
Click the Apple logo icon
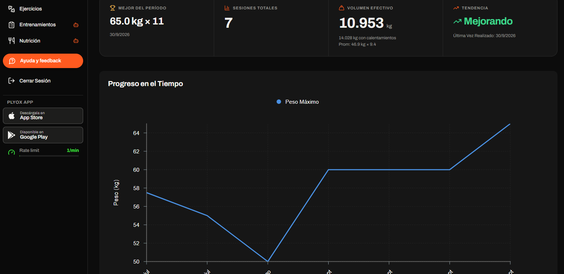pos(12,116)
